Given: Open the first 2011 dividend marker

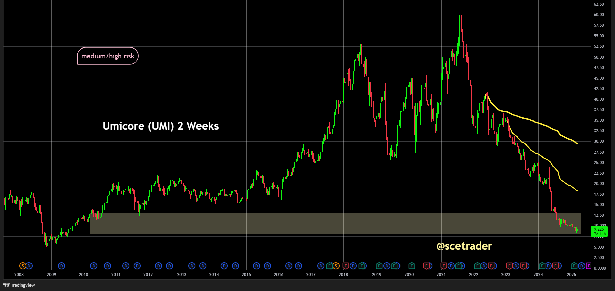Looking at the screenshot, I should pyautogui.click(x=126, y=266).
